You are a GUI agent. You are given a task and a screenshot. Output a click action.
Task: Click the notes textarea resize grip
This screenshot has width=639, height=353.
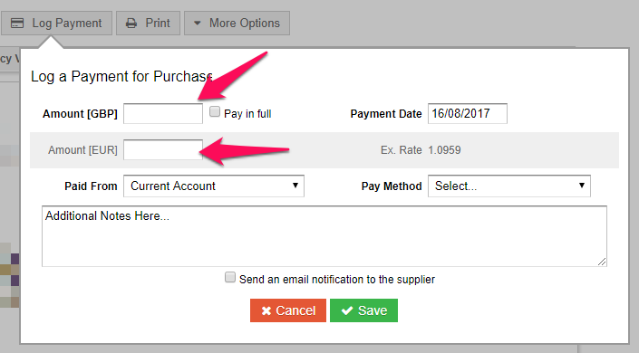click(x=602, y=262)
